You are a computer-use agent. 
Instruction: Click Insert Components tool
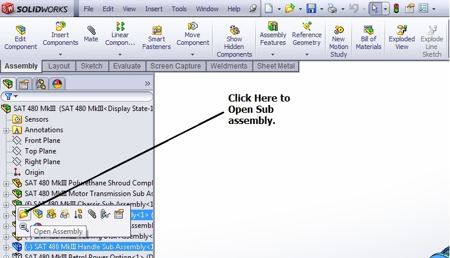(60, 34)
